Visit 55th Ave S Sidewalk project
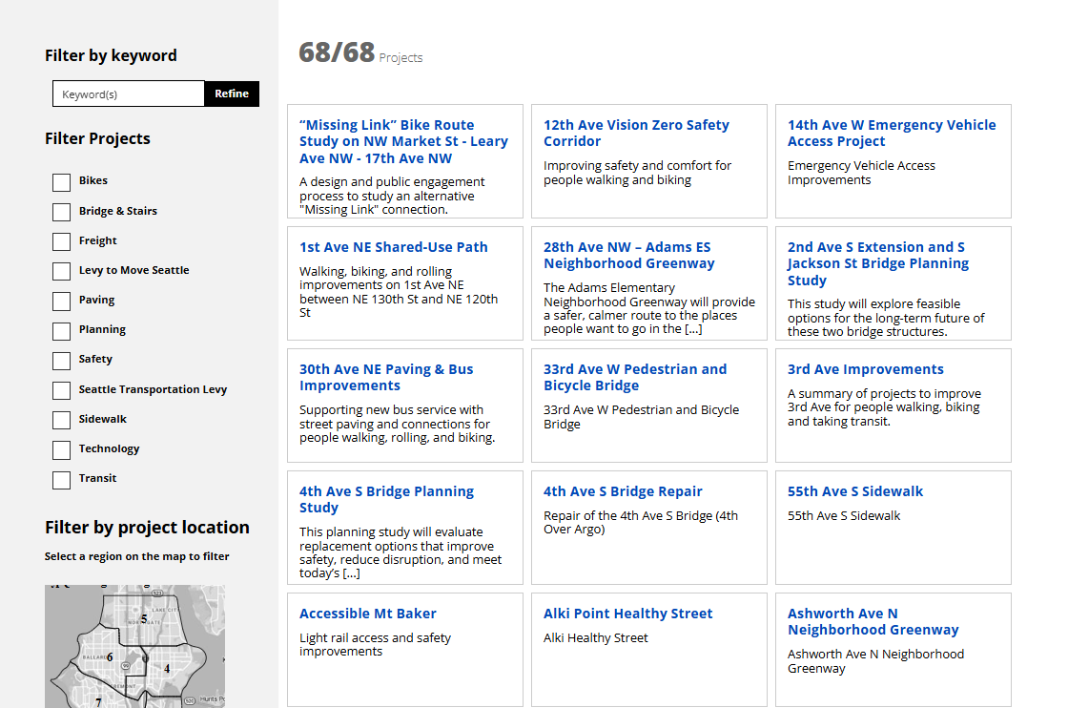Image resolution: width=1068 pixels, height=708 pixels. pyautogui.click(x=855, y=491)
